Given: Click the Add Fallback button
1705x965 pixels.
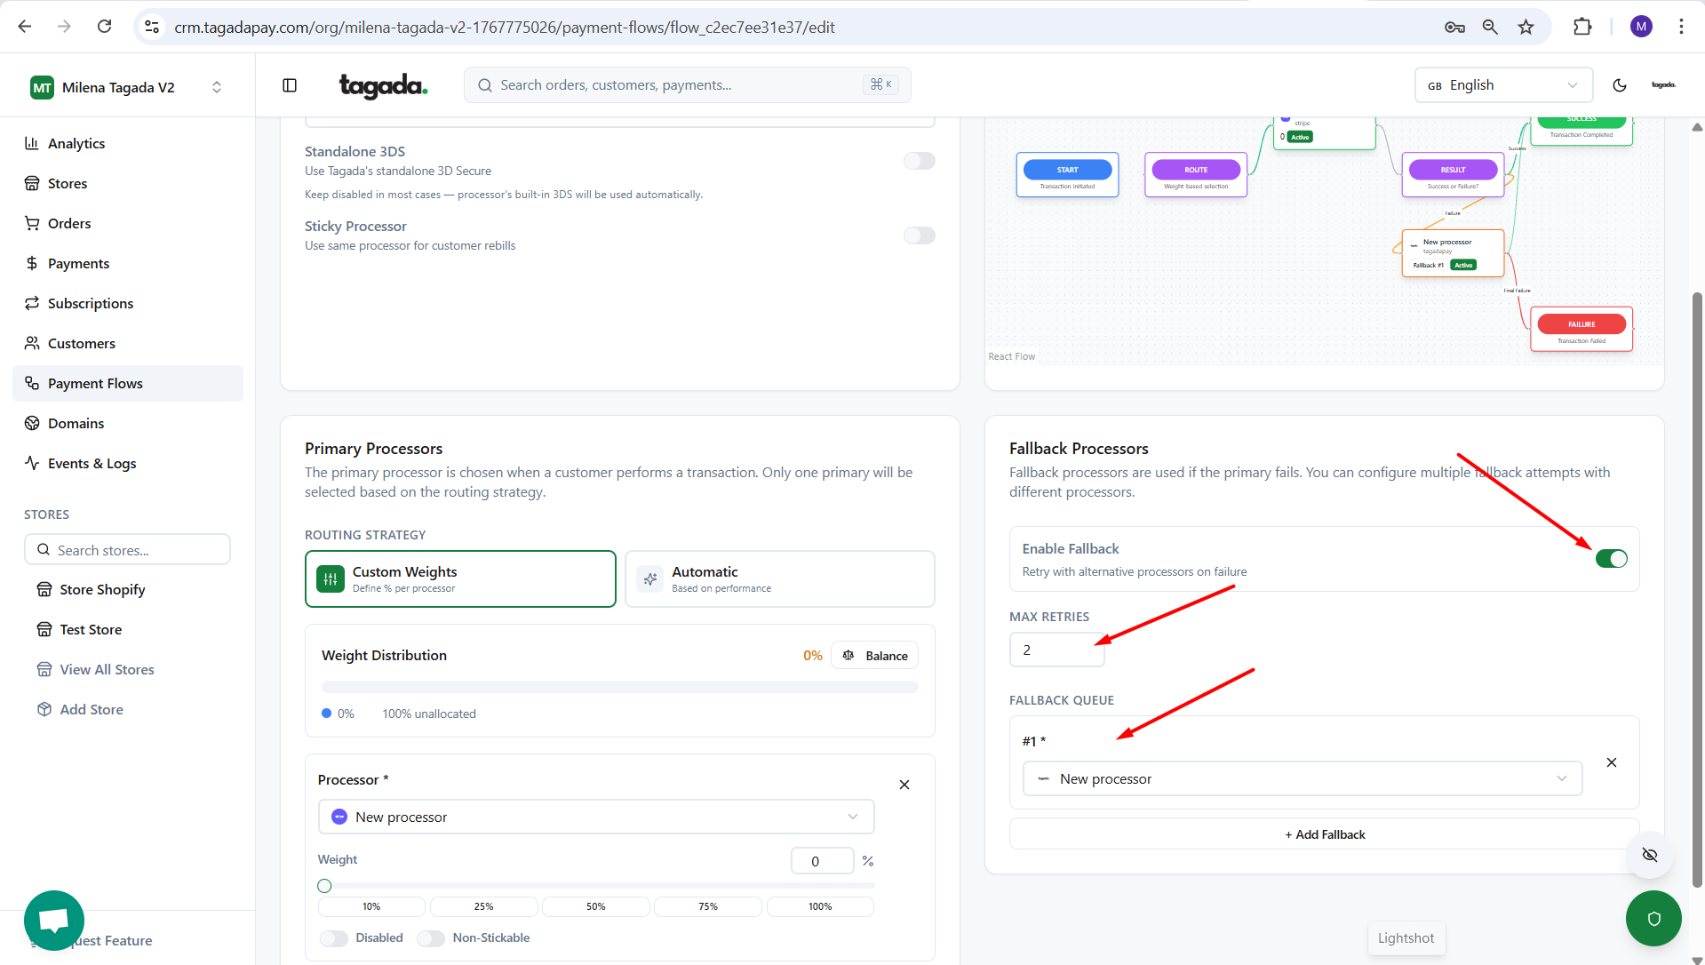Looking at the screenshot, I should (x=1324, y=834).
